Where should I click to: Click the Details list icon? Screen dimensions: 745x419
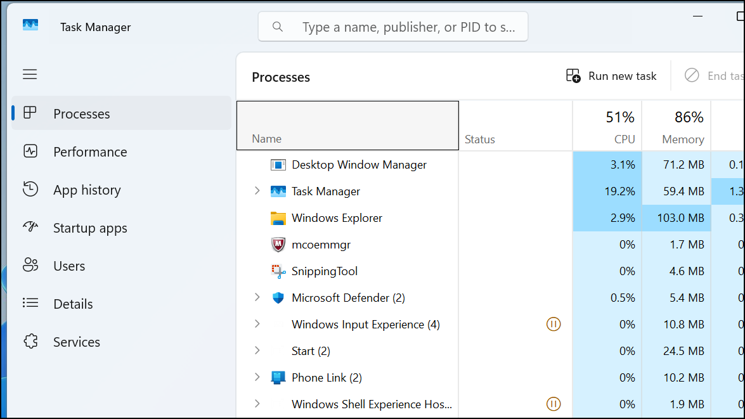point(30,302)
